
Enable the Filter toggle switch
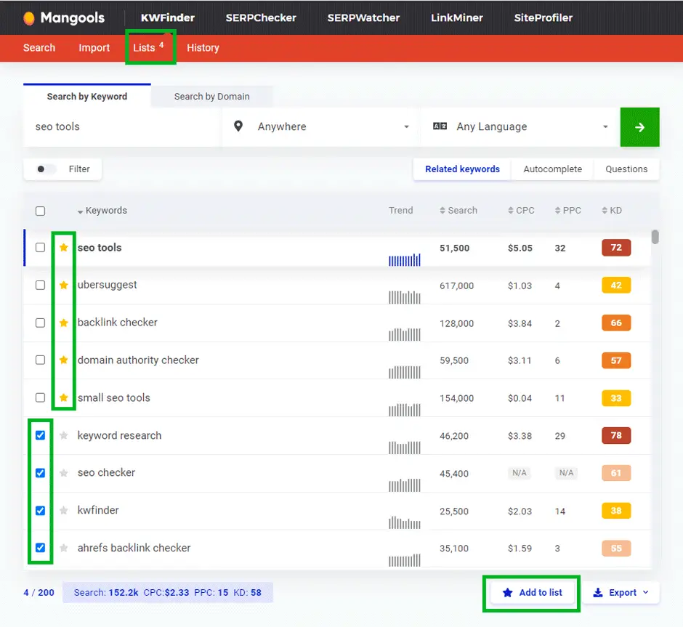click(45, 169)
